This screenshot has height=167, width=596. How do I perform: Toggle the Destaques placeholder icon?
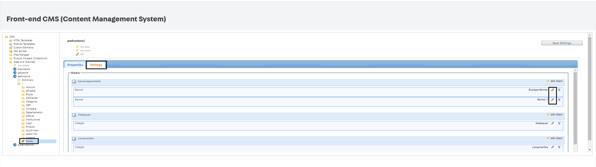coord(74,115)
